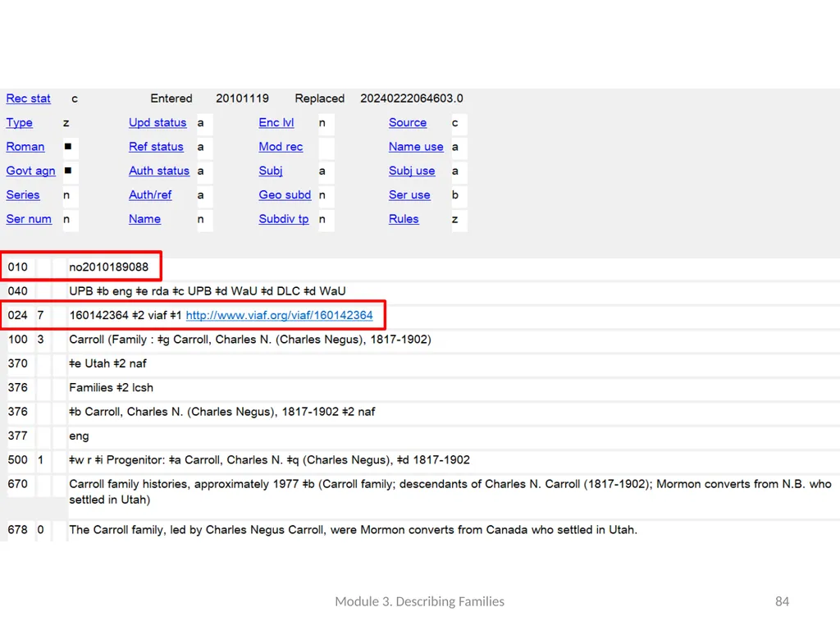Image resolution: width=840 pixels, height=630 pixels.
Task: Select the Subj use link
Action: coord(412,171)
